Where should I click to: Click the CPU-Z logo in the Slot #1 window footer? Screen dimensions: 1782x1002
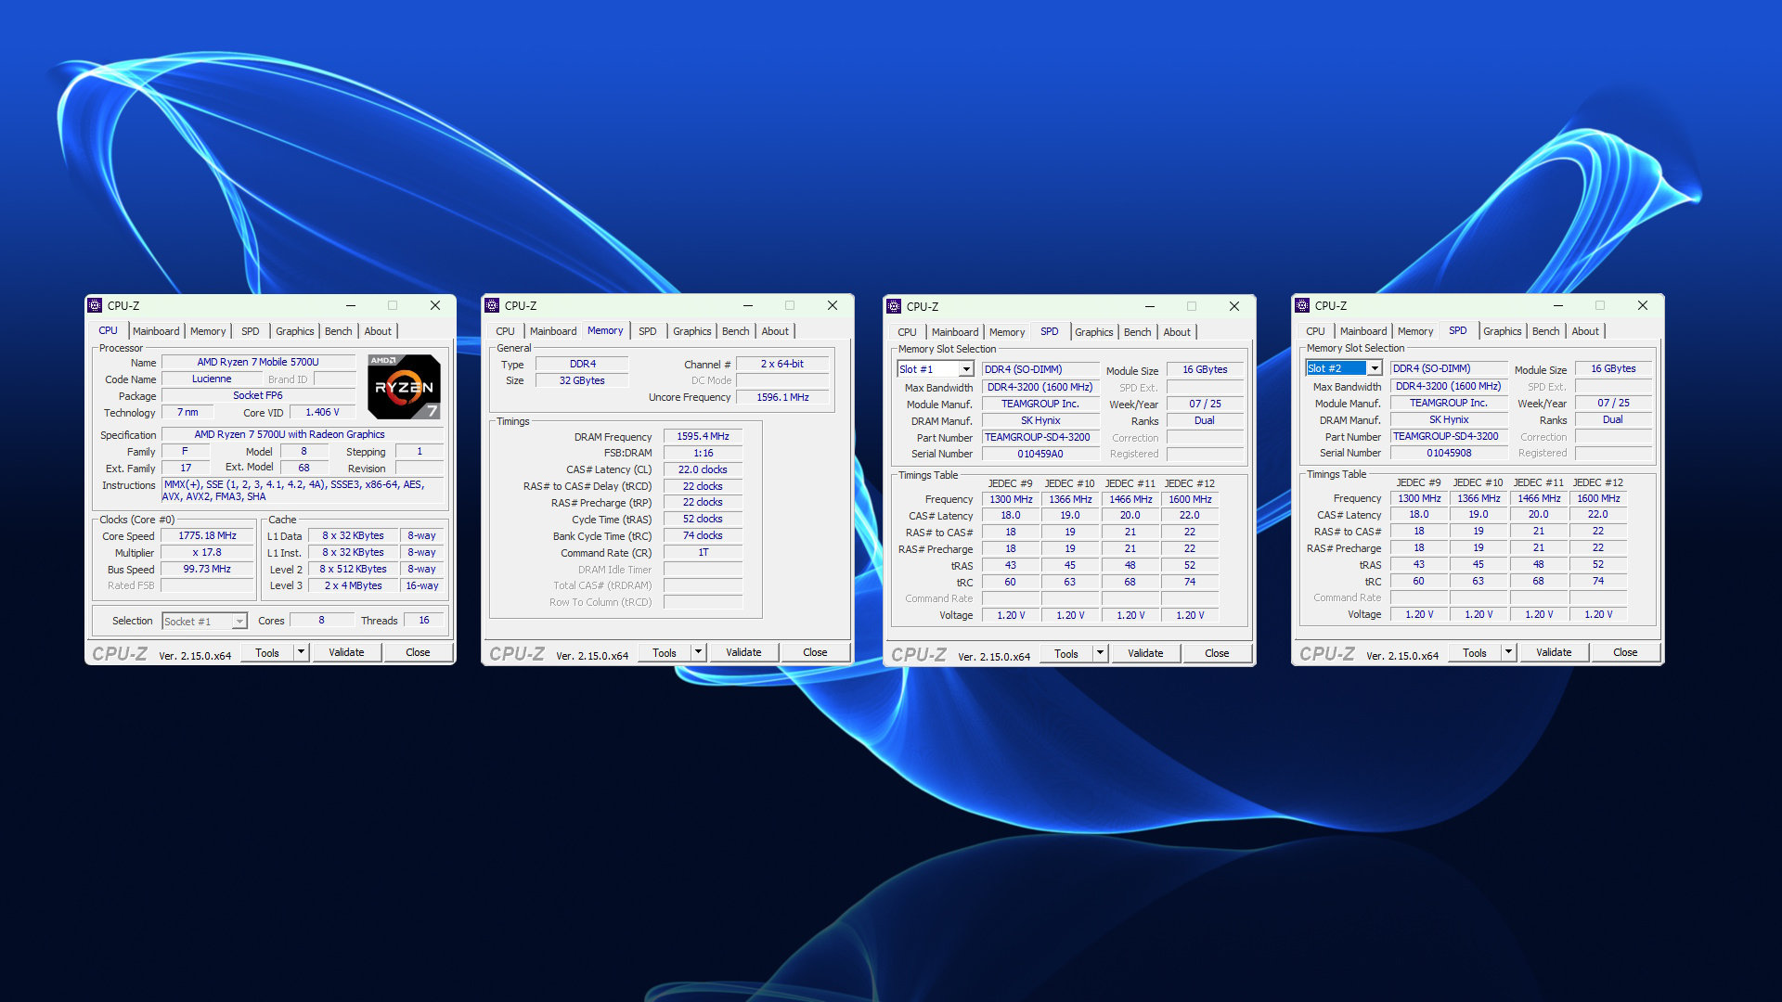click(917, 653)
